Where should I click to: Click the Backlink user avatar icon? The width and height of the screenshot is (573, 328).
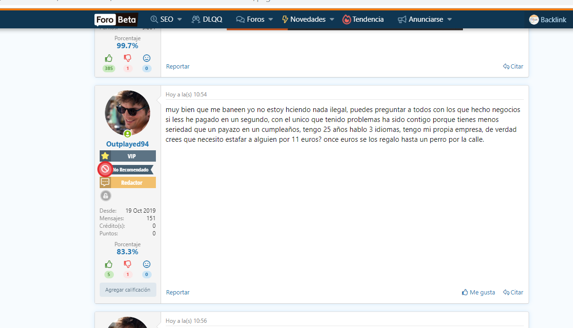pos(534,19)
